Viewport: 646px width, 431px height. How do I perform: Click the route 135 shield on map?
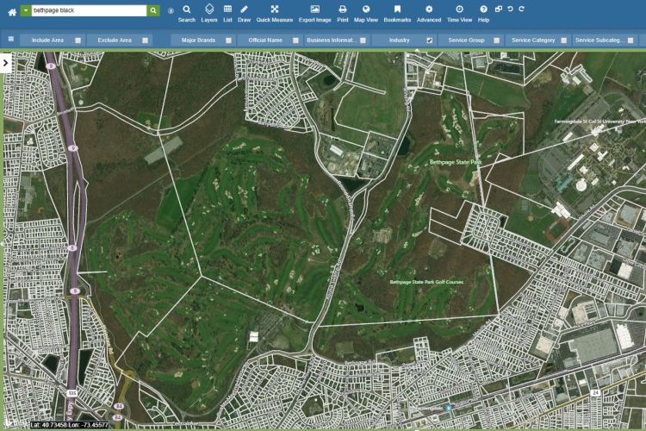[x=72, y=393]
